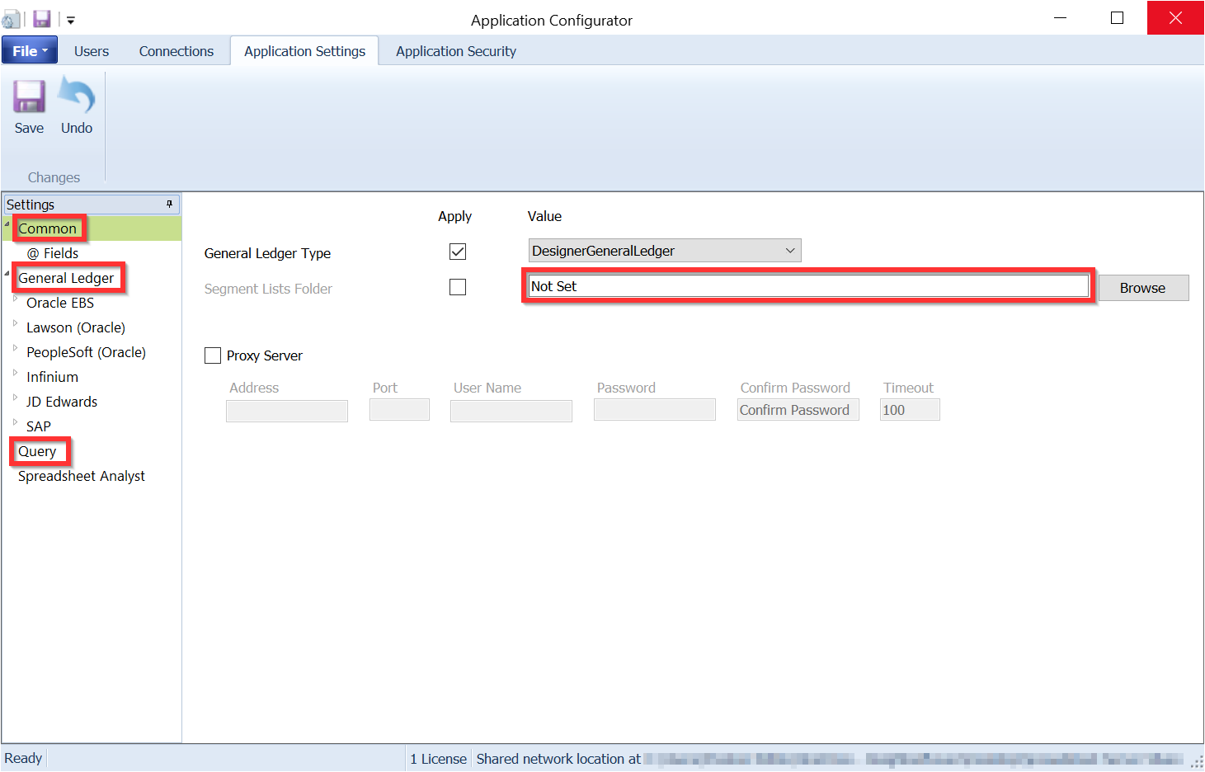Switch to the Connections tab
This screenshot has height=772, width=1205.
[x=177, y=51]
